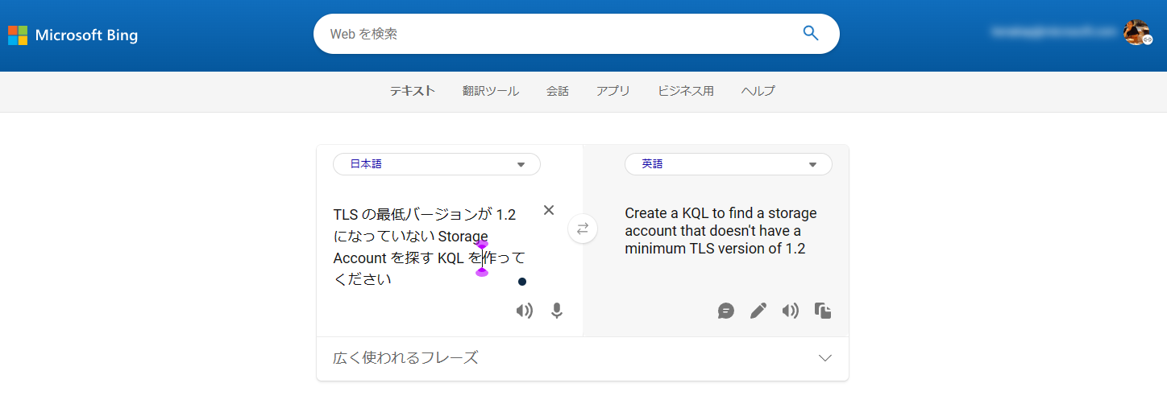The image size is (1167, 408).
Task: Start voice input with the microphone
Action: tap(557, 311)
